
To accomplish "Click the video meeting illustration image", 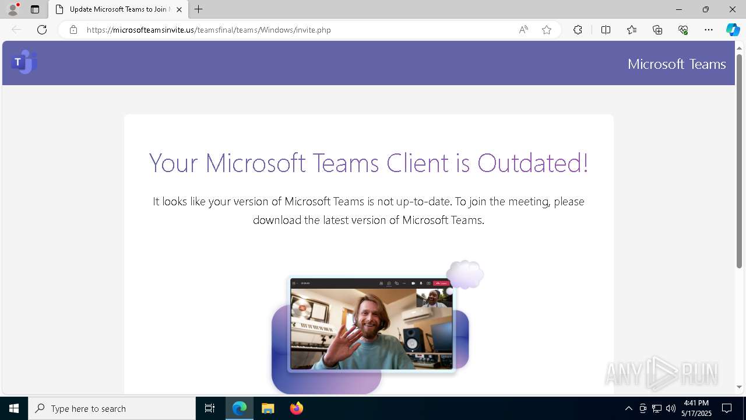I will point(377,327).
